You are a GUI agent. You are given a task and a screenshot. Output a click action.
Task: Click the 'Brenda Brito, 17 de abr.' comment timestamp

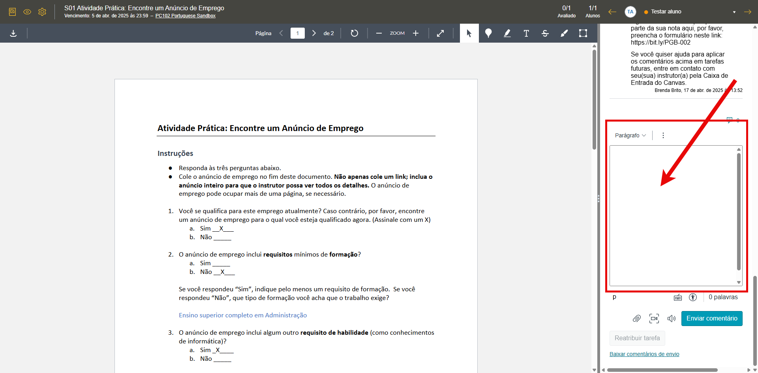698,90
